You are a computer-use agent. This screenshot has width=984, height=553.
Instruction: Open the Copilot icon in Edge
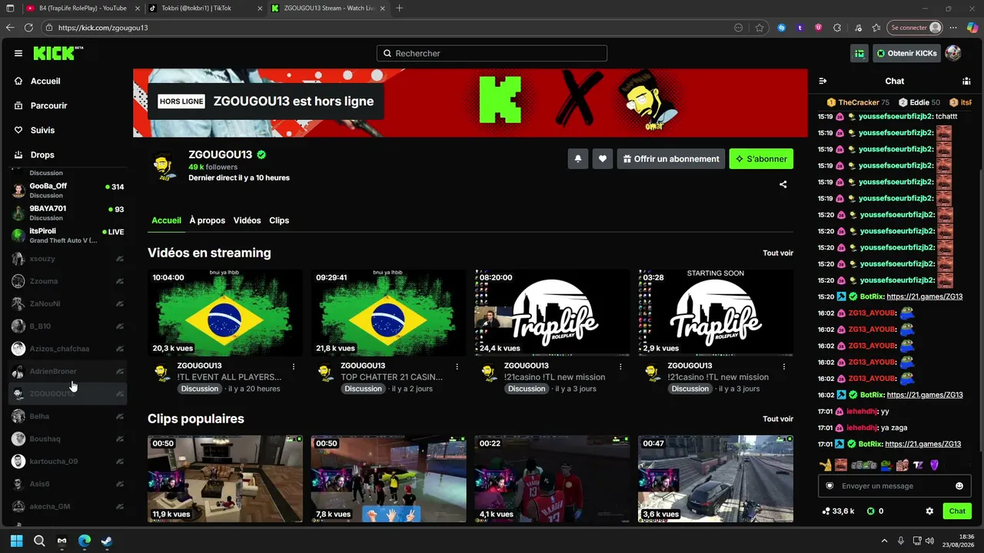[971, 28]
